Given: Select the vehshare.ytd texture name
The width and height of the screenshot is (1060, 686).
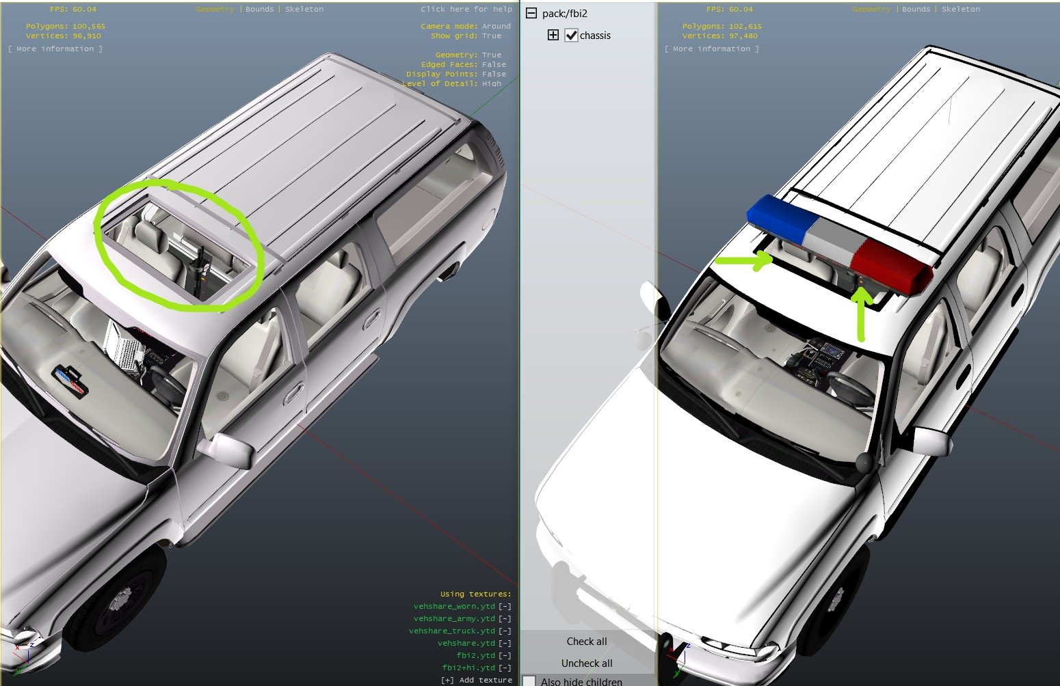Looking at the screenshot, I should click(x=466, y=644).
